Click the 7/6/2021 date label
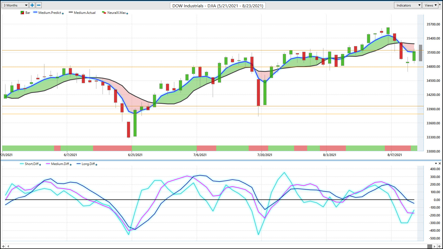 click(200, 155)
